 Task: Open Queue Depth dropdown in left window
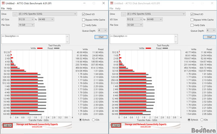(102, 30)
